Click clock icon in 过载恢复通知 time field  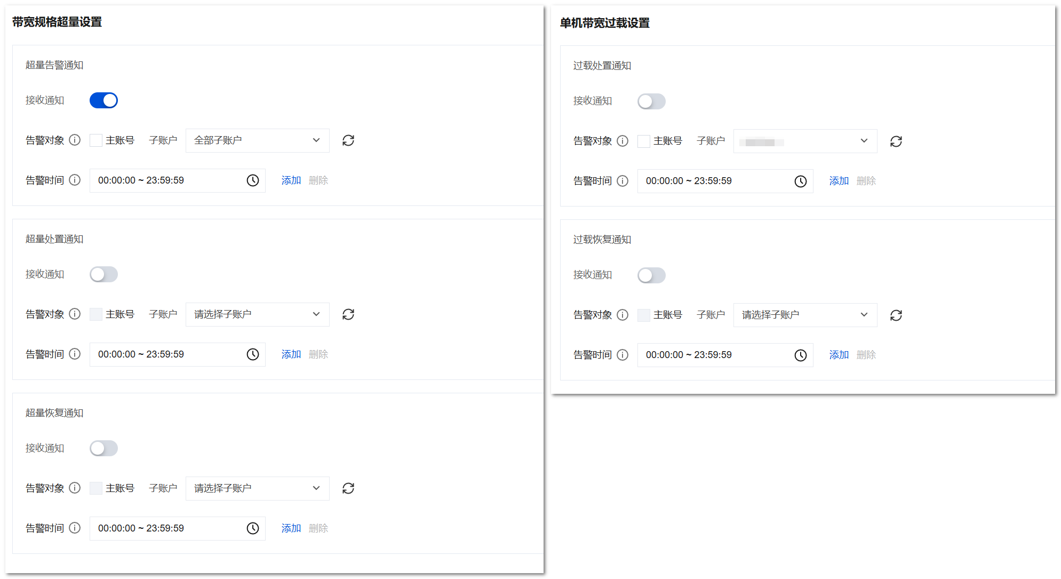click(x=801, y=355)
